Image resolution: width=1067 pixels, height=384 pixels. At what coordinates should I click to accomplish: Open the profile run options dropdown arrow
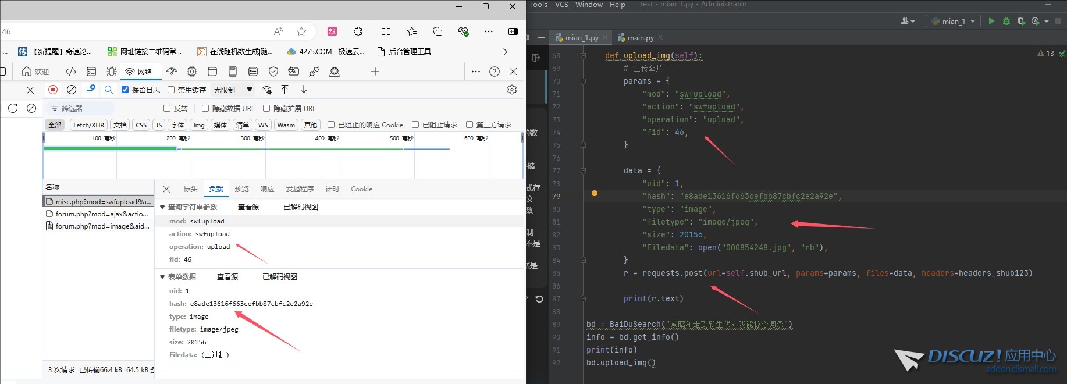[1047, 22]
